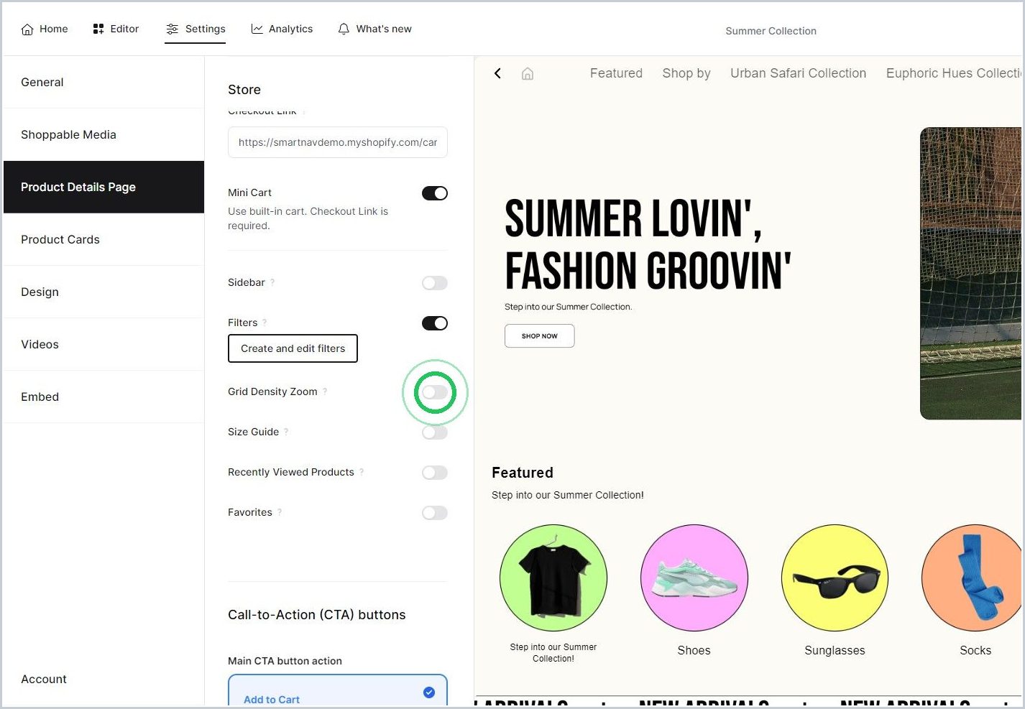Viewport: 1025px width, 709px height.
Task: Click the Analytics chart icon
Action: coord(257,29)
